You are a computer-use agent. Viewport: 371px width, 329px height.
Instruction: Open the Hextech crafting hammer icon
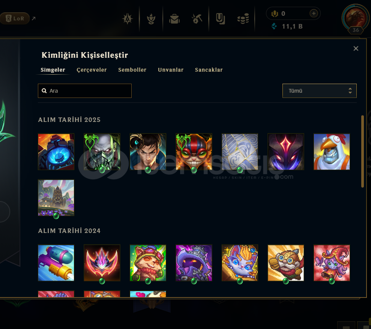[x=197, y=19]
